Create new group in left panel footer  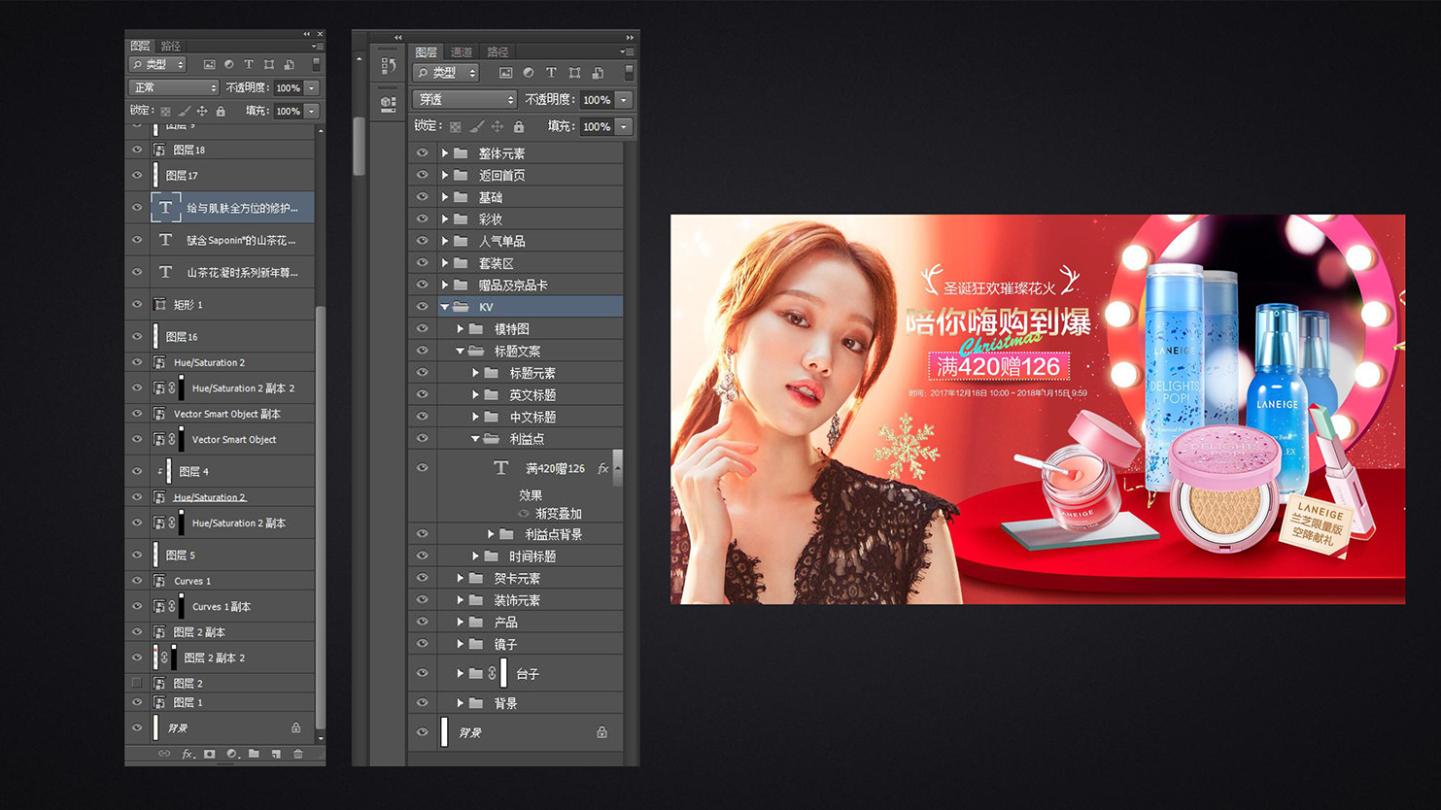(254, 755)
